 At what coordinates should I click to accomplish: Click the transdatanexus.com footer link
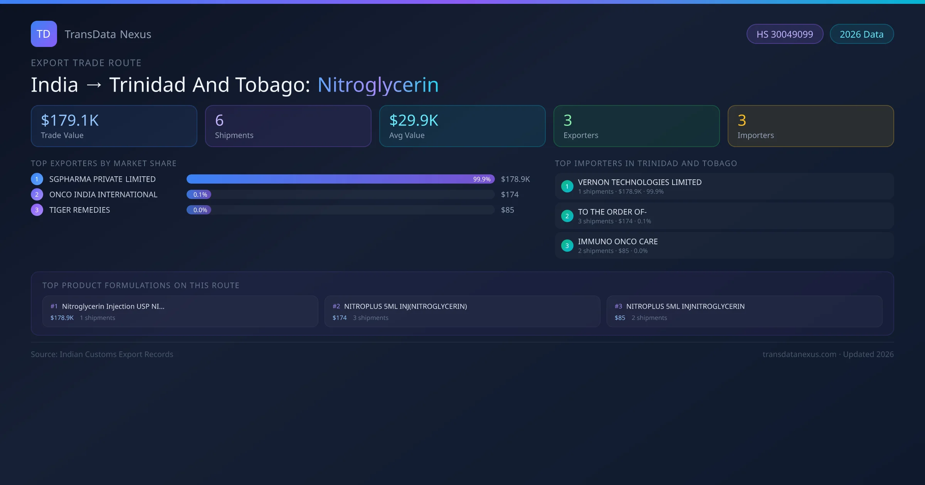coord(799,354)
